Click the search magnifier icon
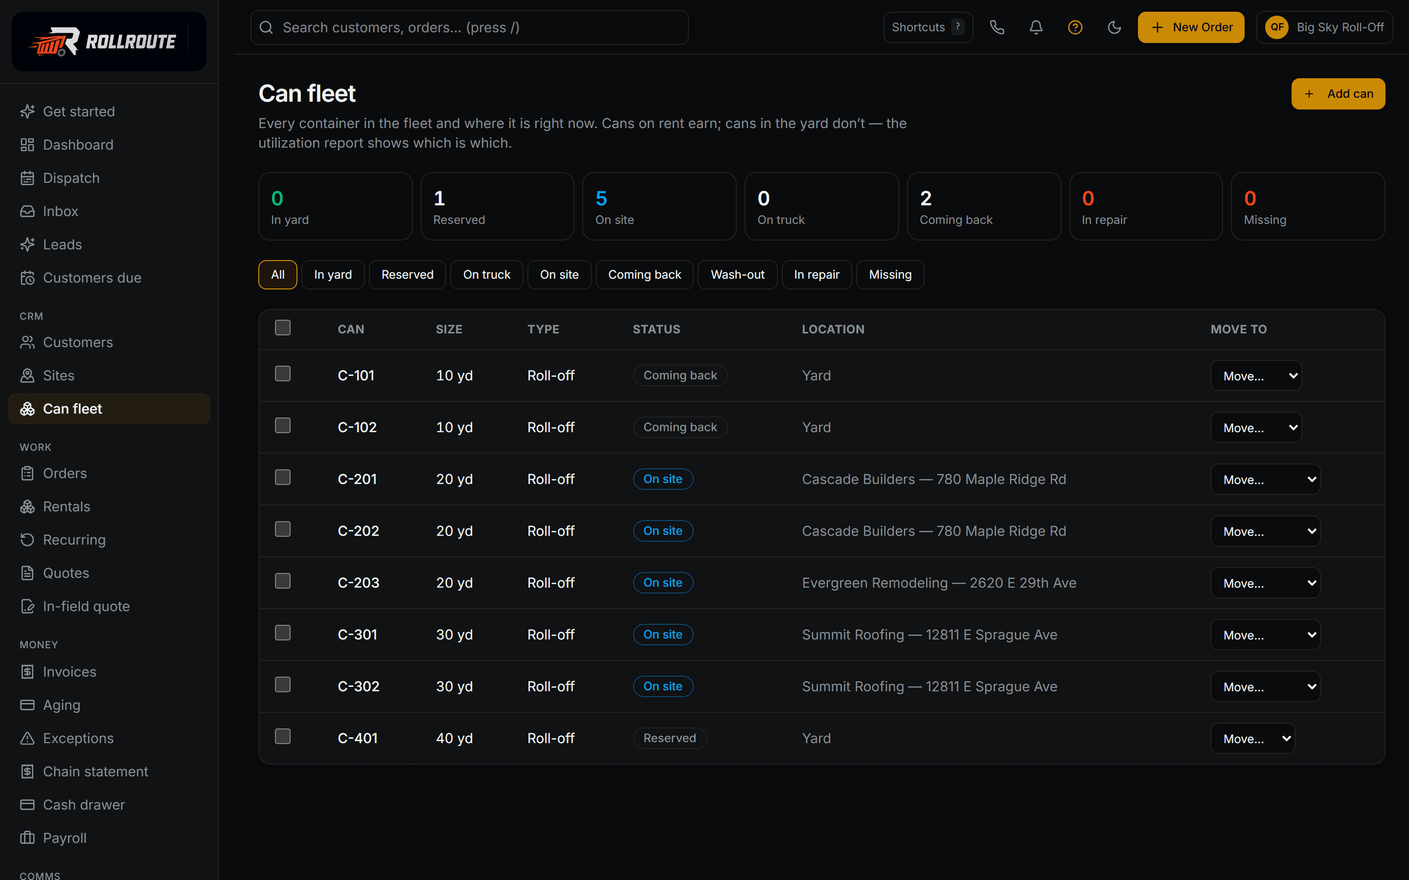Image resolution: width=1409 pixels, height=880 pixels. pyautogui.click(x=266, y=27)
